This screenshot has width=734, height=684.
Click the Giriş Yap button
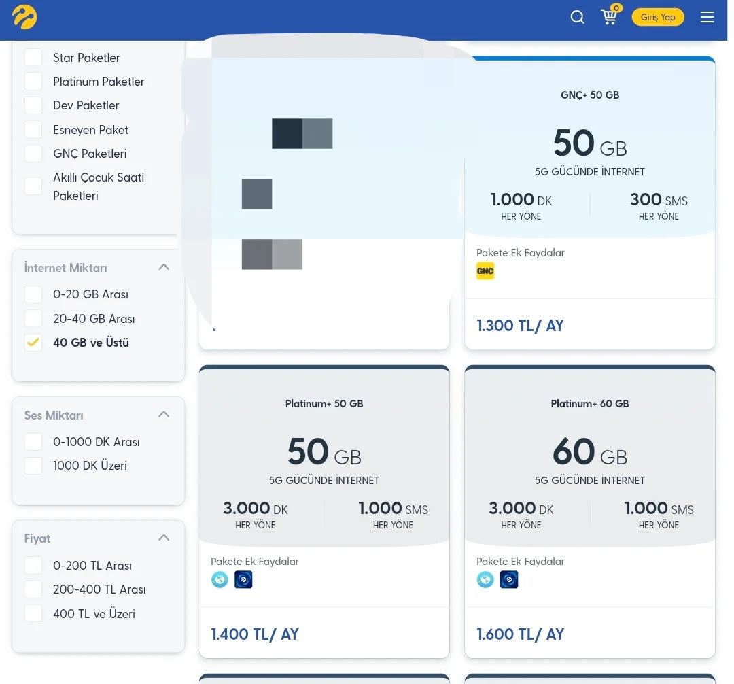click(x=658, y=17)
